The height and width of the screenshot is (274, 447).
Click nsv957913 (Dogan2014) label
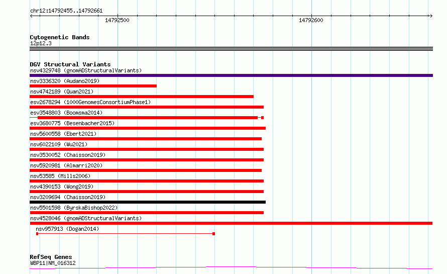[x=67, y=229]
